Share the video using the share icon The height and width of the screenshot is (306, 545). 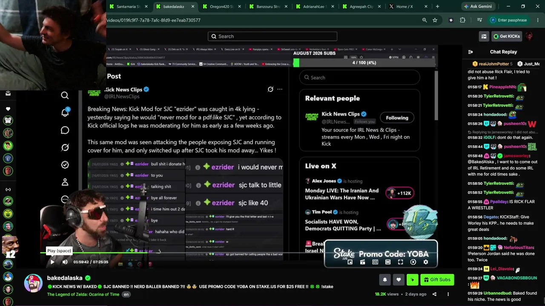pos(434,294)
